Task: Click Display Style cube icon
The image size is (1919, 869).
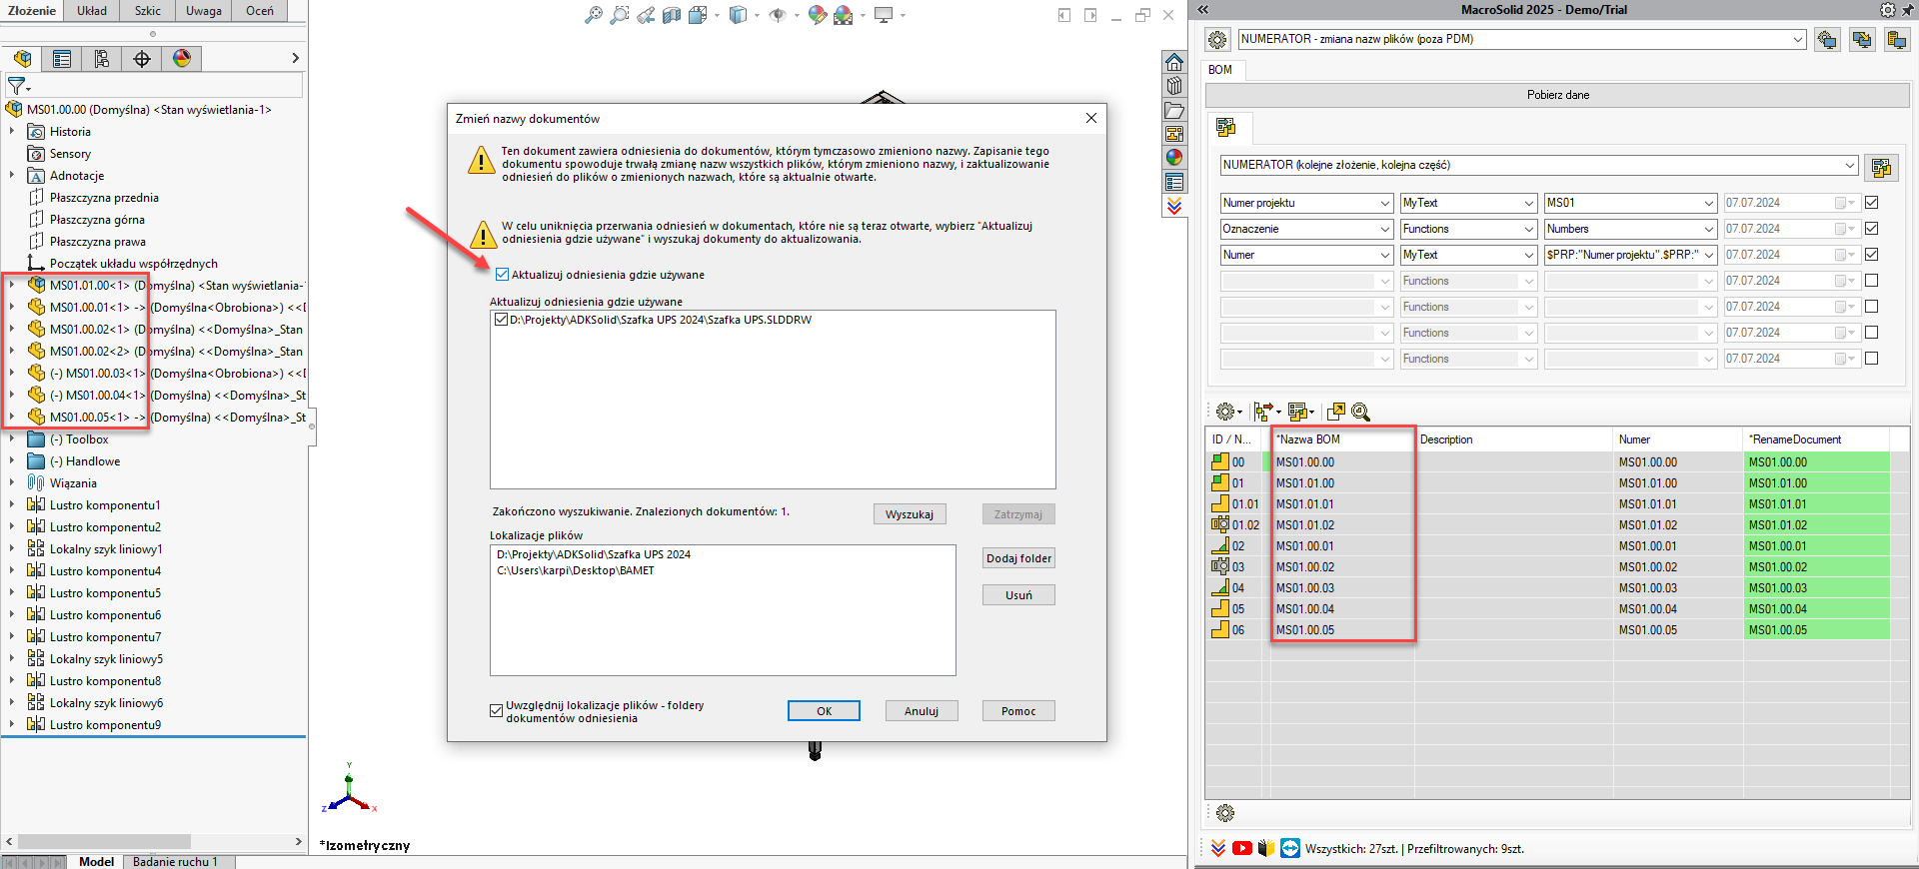Action: tap(738, 15)
